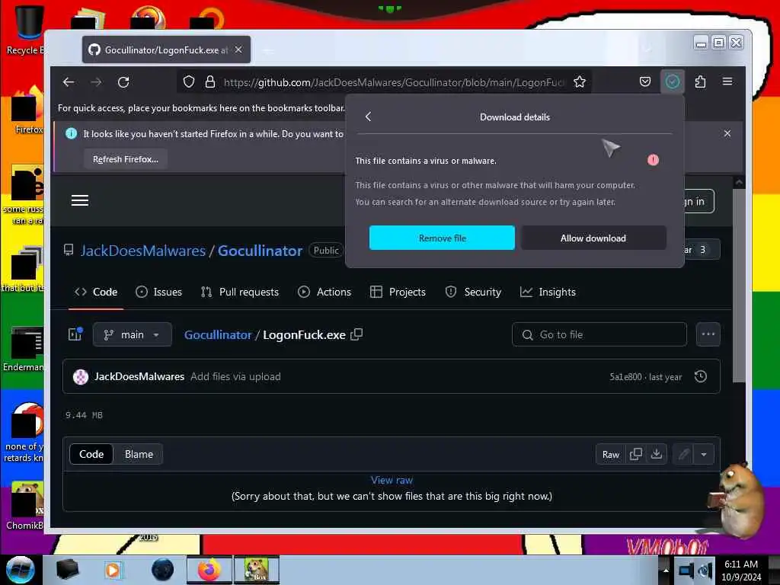780x585 pixels.
Task: View the Insights tab
Action: coord(548,292)
